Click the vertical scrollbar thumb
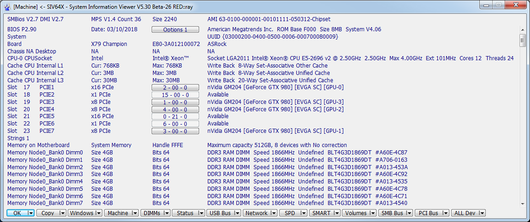 point(523,40)
